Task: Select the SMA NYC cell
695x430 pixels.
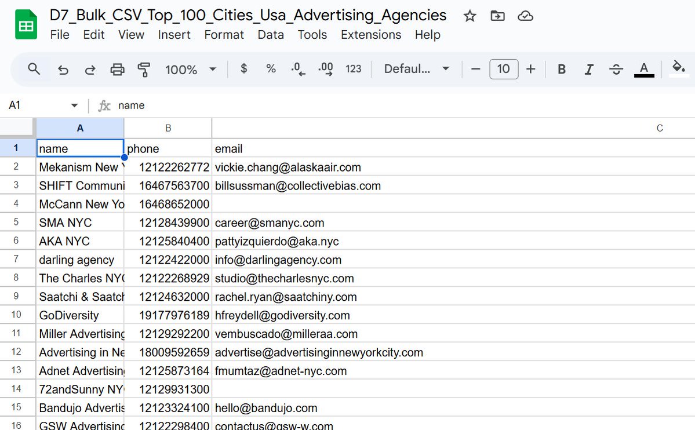Action: click(x=80, y=223)
